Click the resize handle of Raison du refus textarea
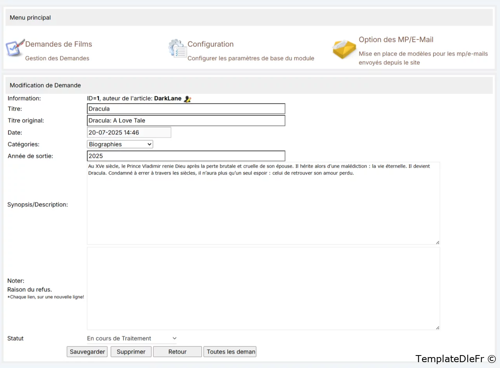500x368 pixels. pos(437,327)
